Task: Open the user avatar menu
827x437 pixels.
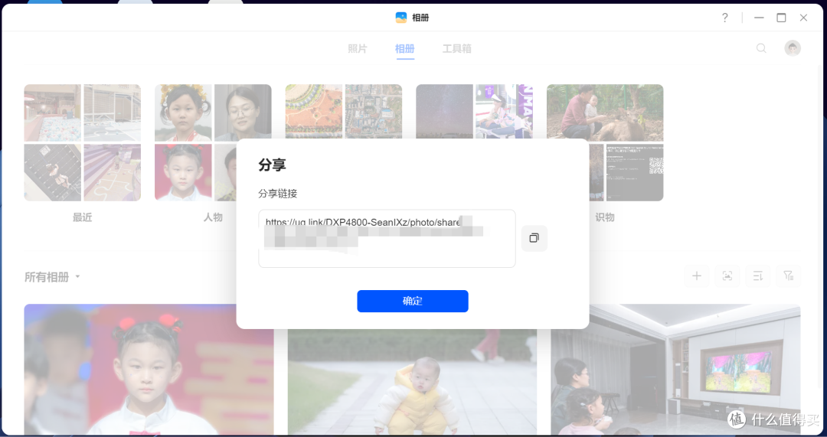Action: tap(793, 48)
